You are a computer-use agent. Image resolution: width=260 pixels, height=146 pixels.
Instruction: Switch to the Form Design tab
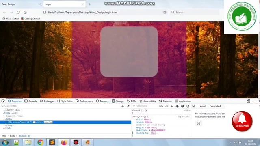point(21,4)
